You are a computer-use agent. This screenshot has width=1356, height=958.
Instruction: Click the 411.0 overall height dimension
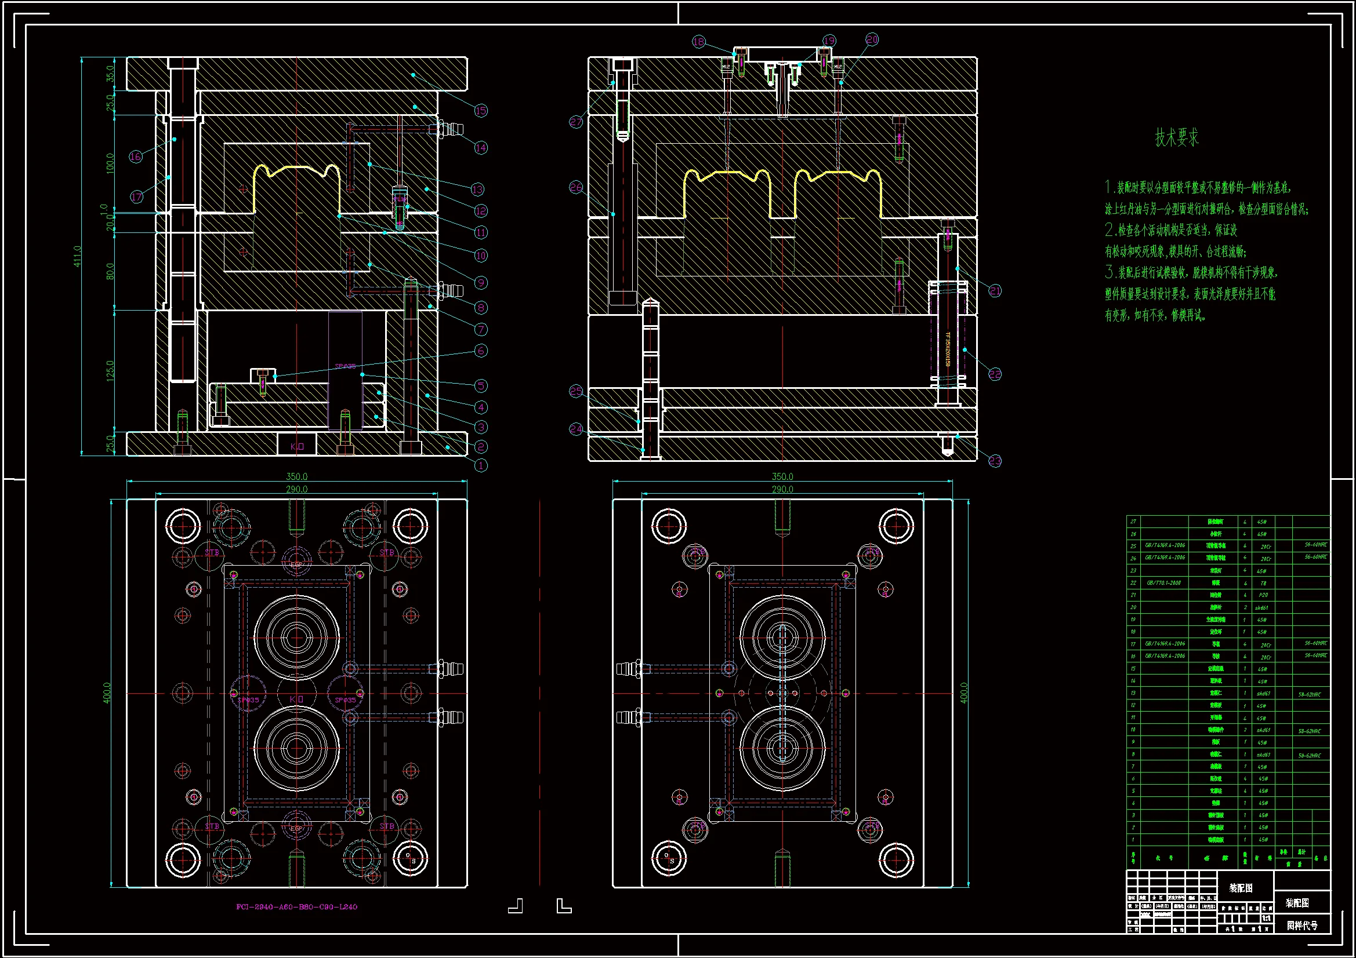coord(77,256)
